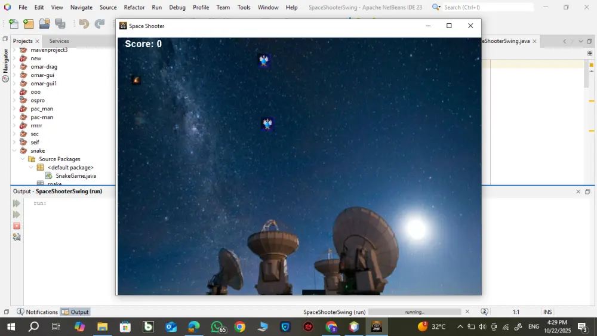This screenshot has height=336, width=597.
Task: Click the top blue enemy ship sprite
Action: click(264, 60)
